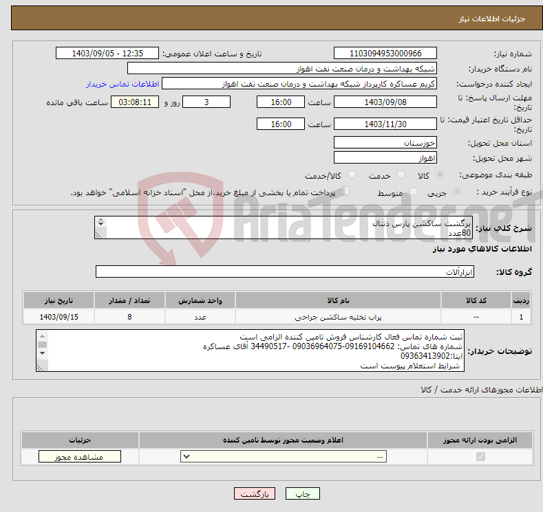Image resolution: width=543 pixels, height=512 pixels.
Task: Click اعلام وضعیت مجوز توسط تامین کننده header
Action: pyautogui.click(x=283, y=440)
